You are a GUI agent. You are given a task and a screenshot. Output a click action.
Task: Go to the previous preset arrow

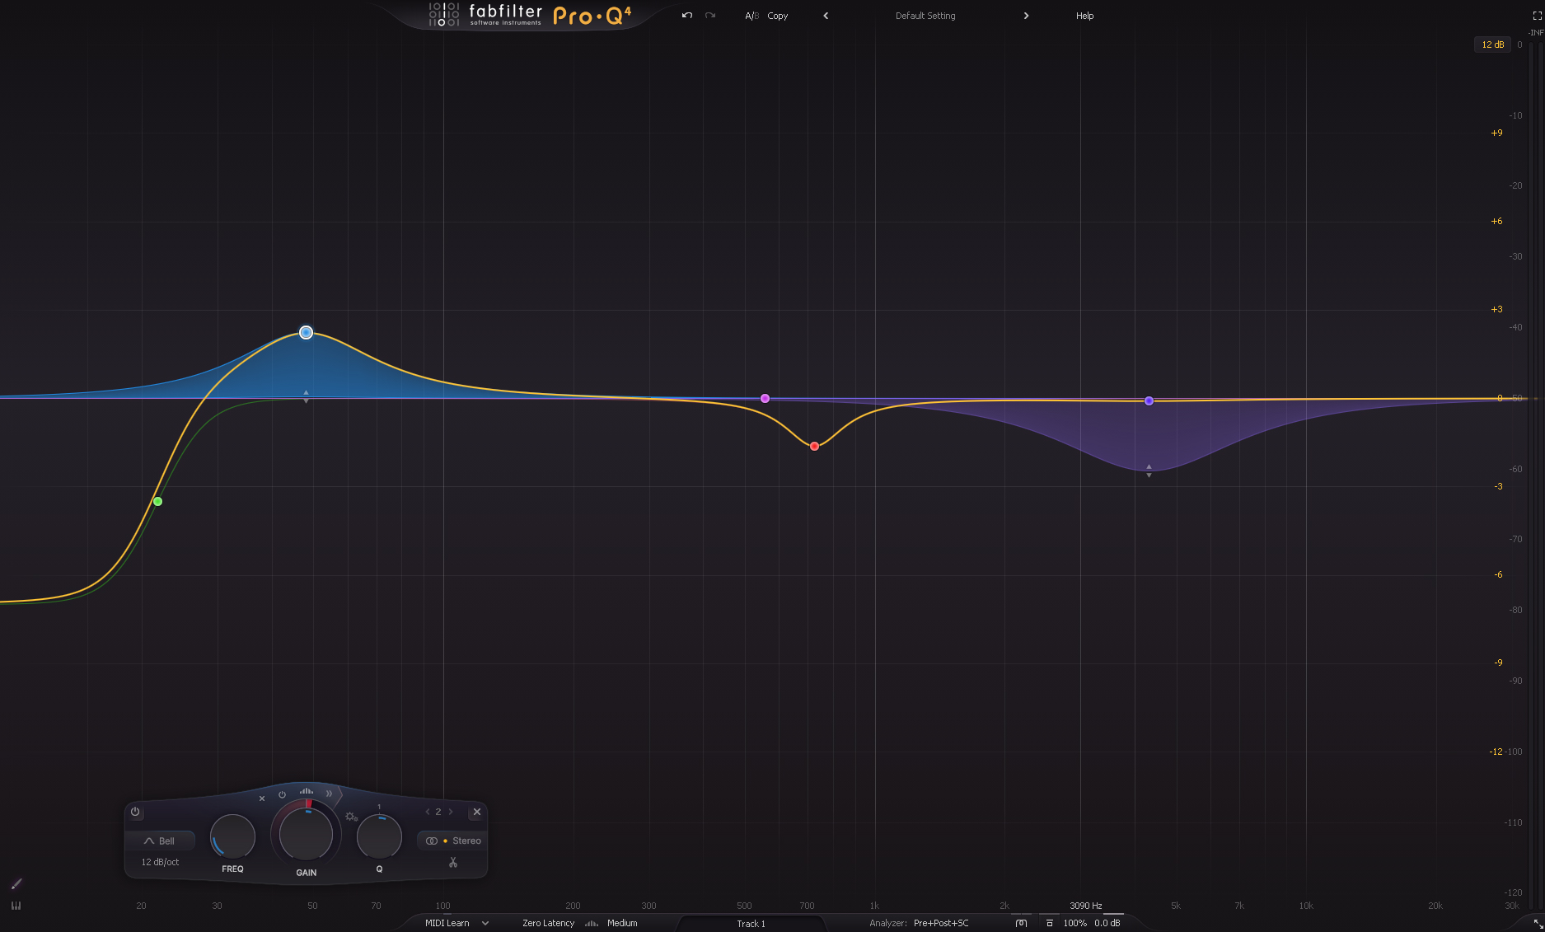coord(826,16)
